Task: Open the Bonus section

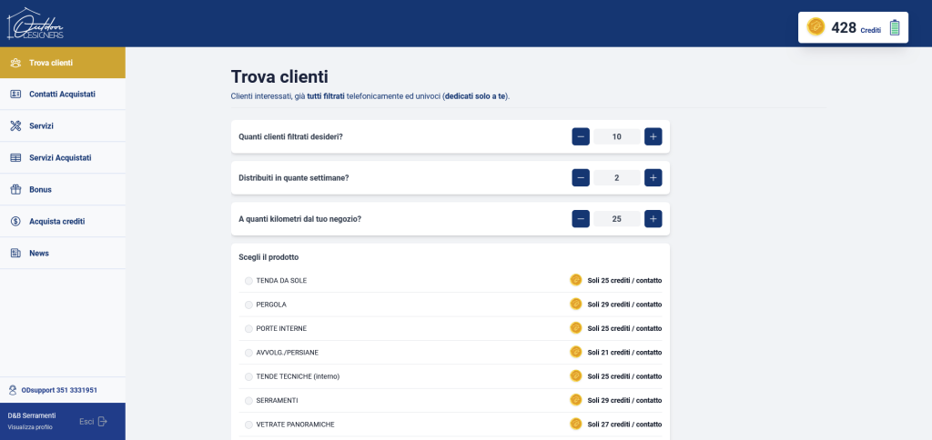Action: tap(63, 189)
